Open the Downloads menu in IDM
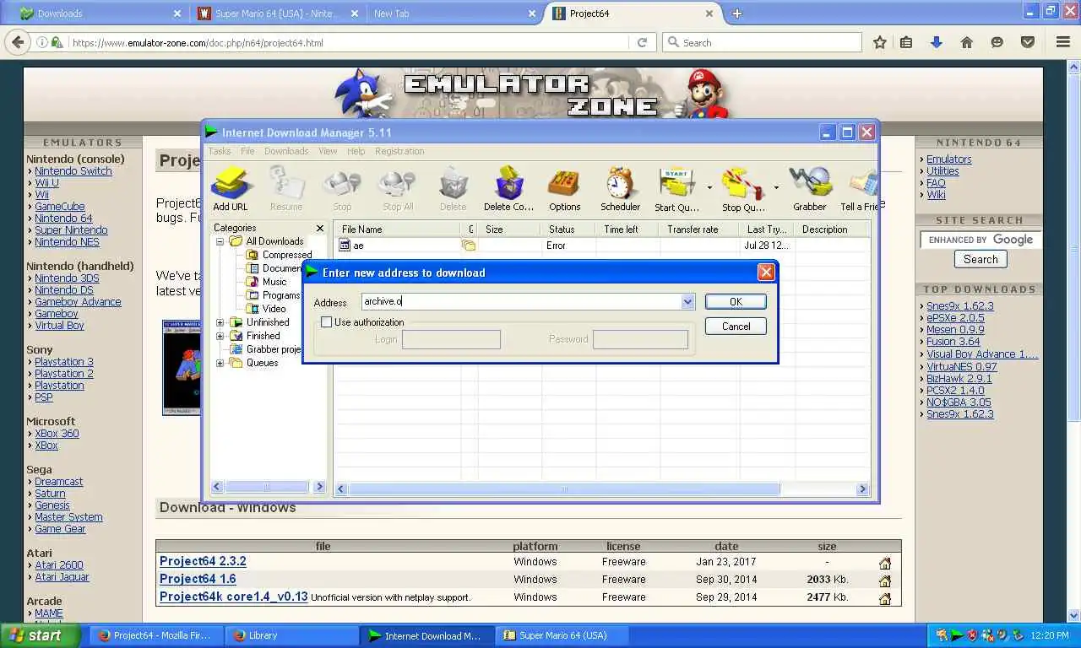1081x648 pixels. point(286,151)
